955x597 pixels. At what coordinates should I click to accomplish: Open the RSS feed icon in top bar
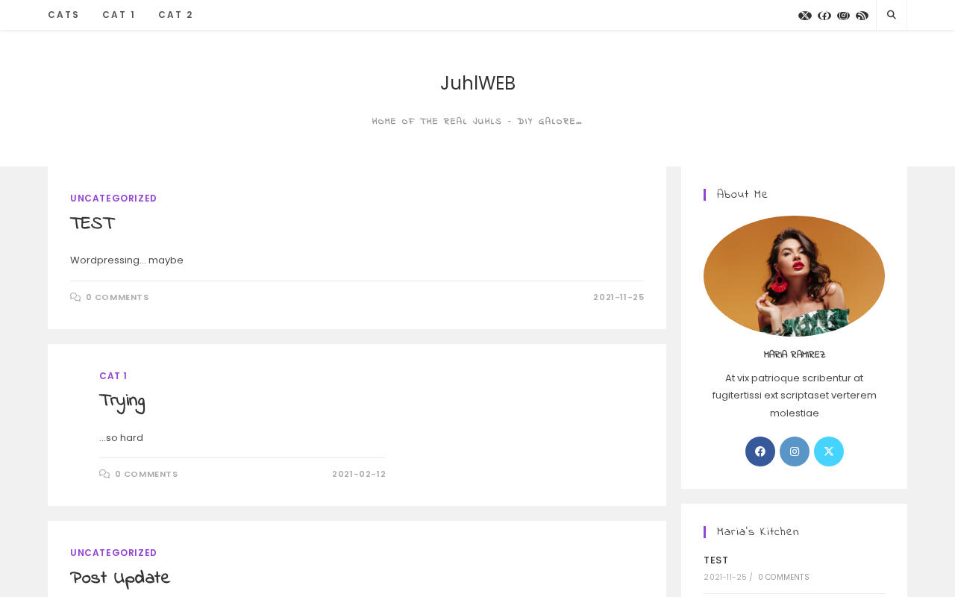[862, 16]
